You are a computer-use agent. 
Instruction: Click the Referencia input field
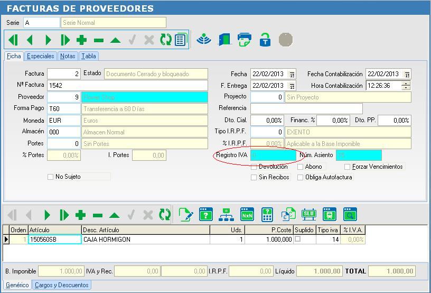click(306, 108)
